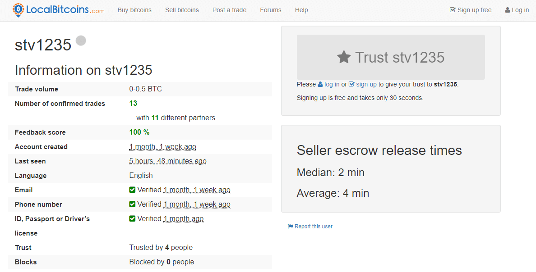Click the green Phone number verified checkmark
Screen dimensions: 536x272
(132, 204)
